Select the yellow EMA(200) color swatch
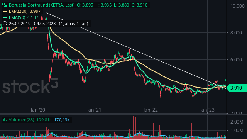The height and width of the screenshot is (139, 247). tap(5, 11)
